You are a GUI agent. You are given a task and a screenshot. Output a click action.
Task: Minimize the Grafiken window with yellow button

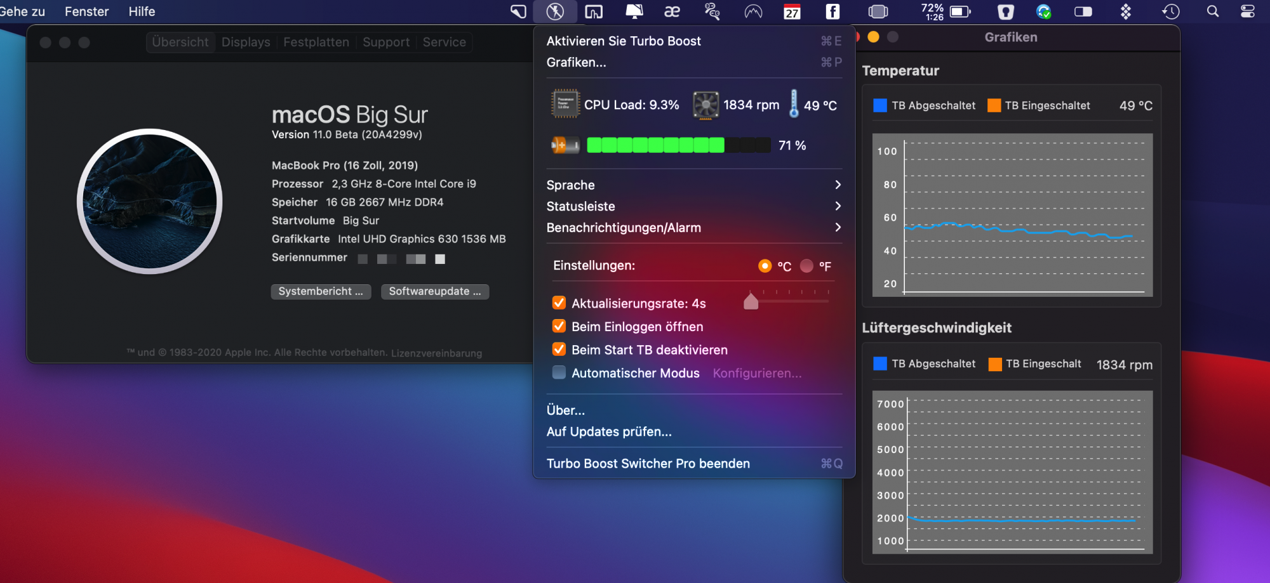873,37
